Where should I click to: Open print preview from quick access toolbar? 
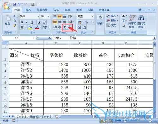[33, 4]
